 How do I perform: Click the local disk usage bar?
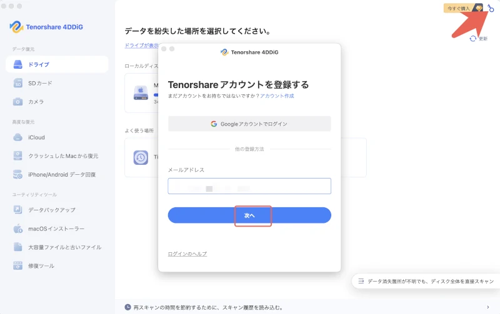(156, 95)
